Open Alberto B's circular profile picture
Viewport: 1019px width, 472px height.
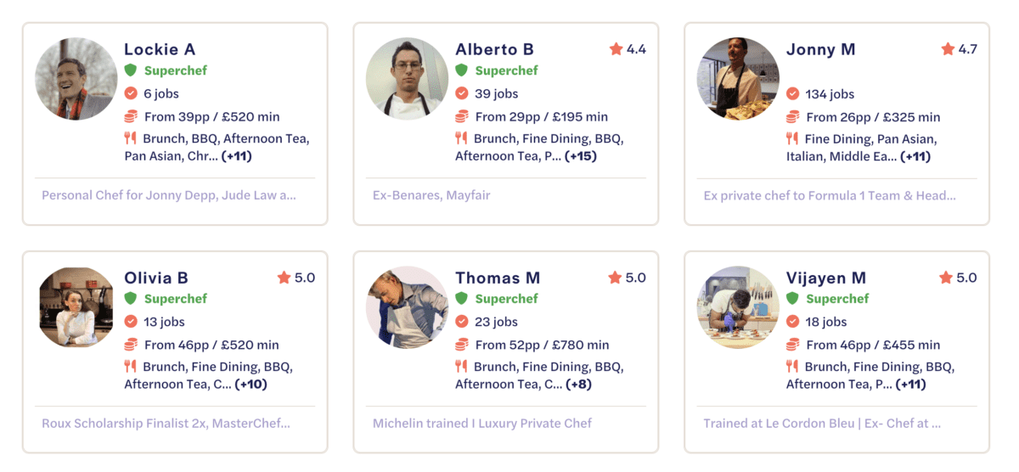(407, 78)
